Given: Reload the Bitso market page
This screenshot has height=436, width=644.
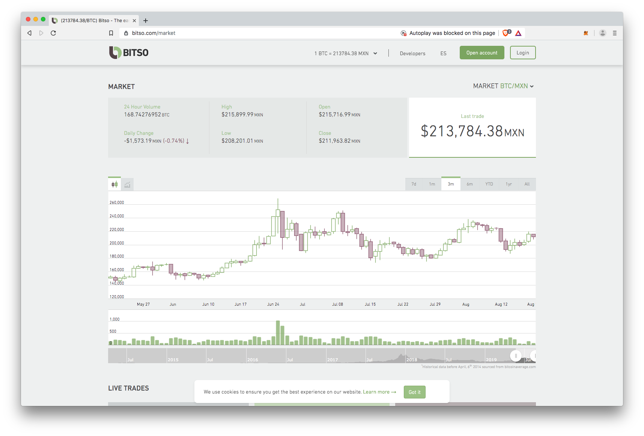Looking at the screenshot, I should tap(53, 33).
